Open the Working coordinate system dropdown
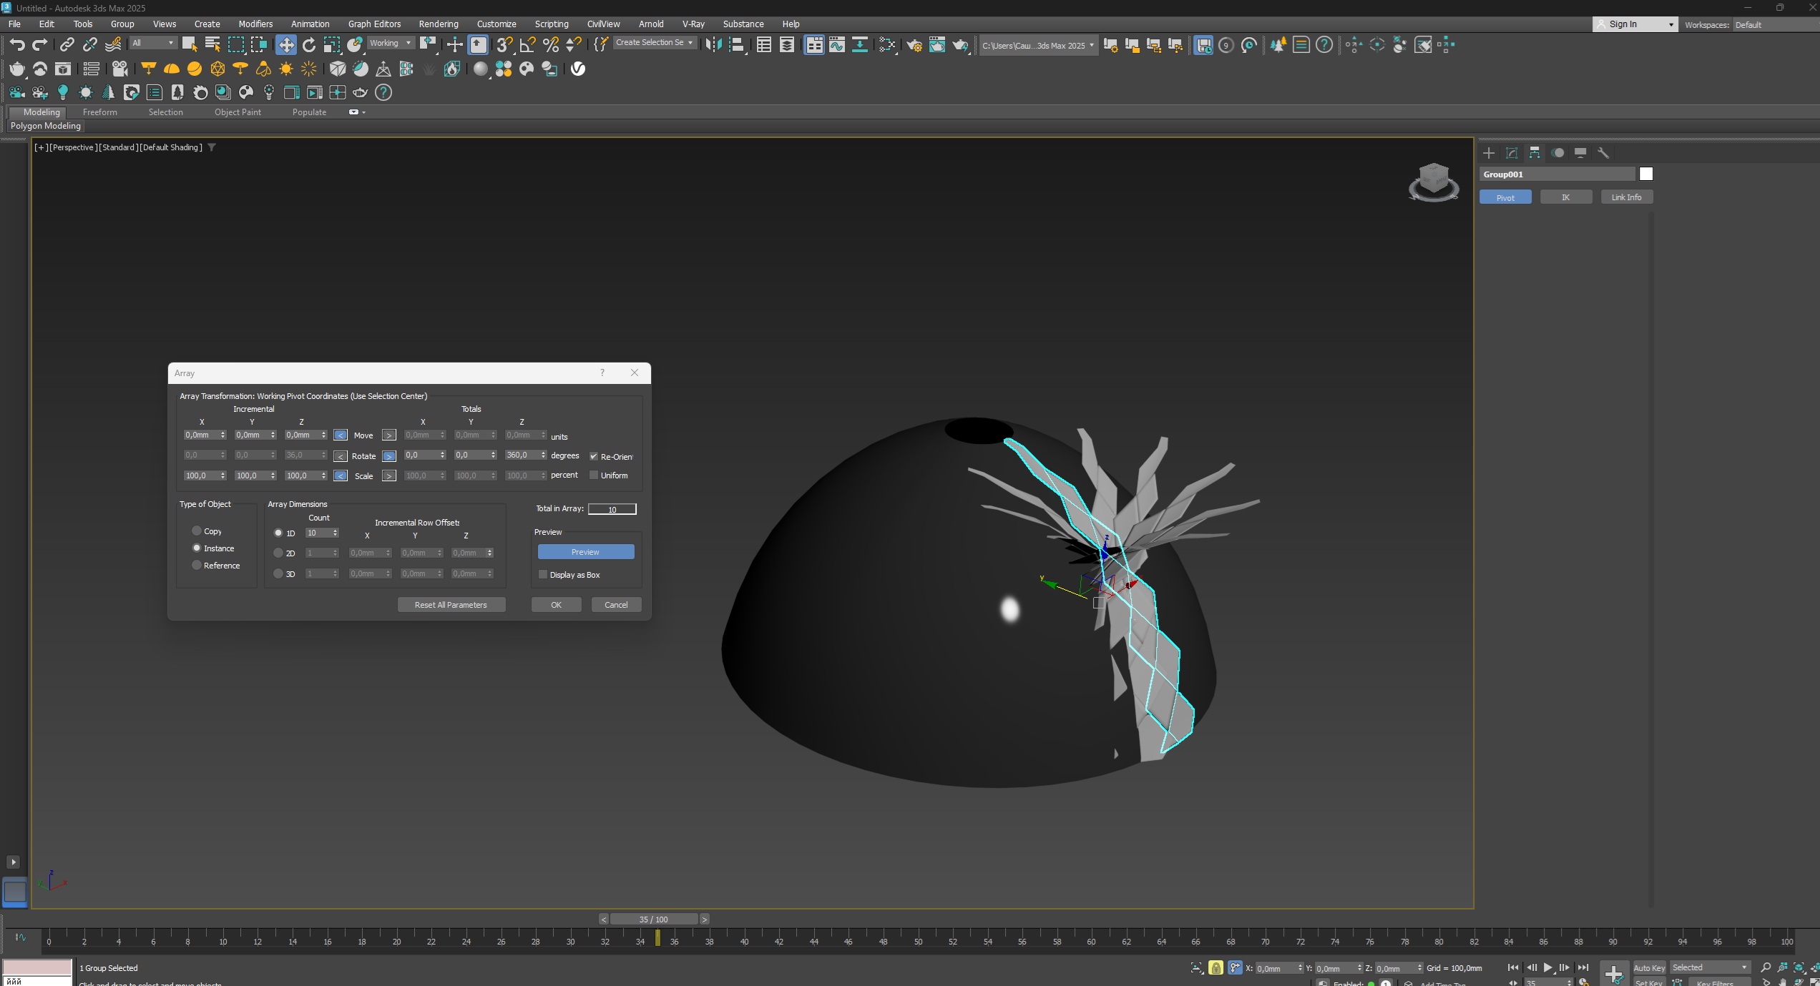 pyautogui.click(x=390, y=43)
